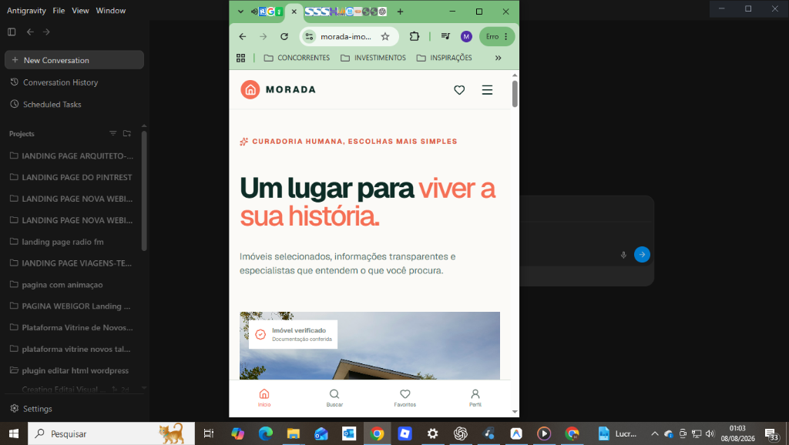Open the Antigravity taskbar icon
The height and width of the screenshot is (445, 789).
click(x=516, y=433)
